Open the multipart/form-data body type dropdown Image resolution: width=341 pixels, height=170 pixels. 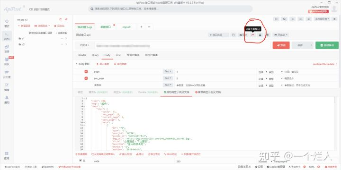tap(325, 64)
